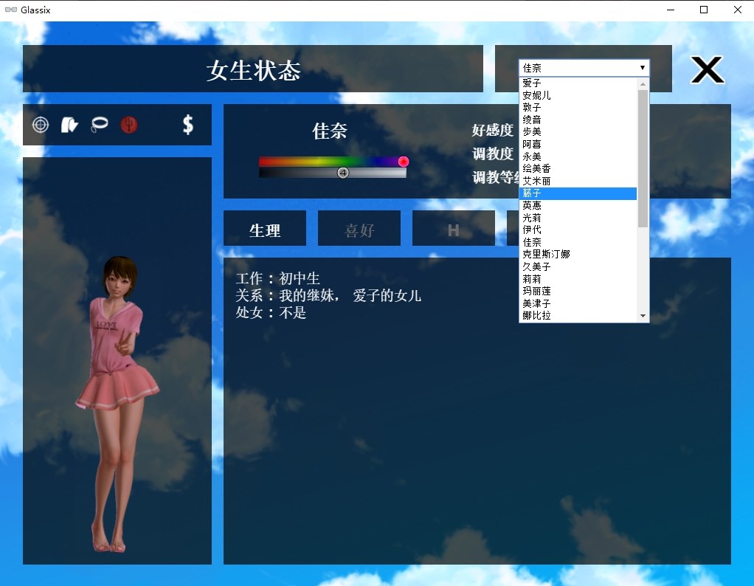Choose 克里斯汀娜 from the list
The image size is (754, 586).
pos(578,254)
